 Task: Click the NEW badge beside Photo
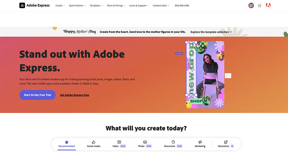(149, 146)
